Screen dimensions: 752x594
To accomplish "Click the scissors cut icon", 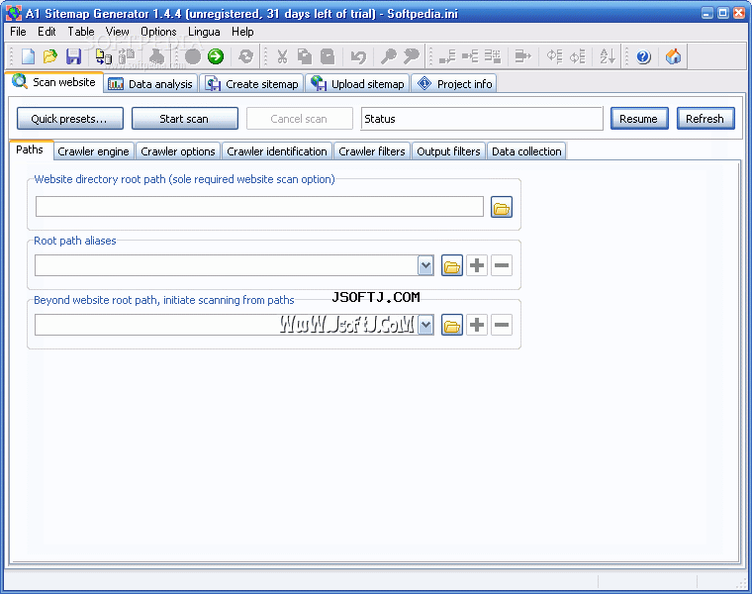I will point(282,56).
